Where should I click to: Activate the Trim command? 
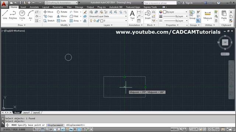pyautogui.click(x=74, y=12)
